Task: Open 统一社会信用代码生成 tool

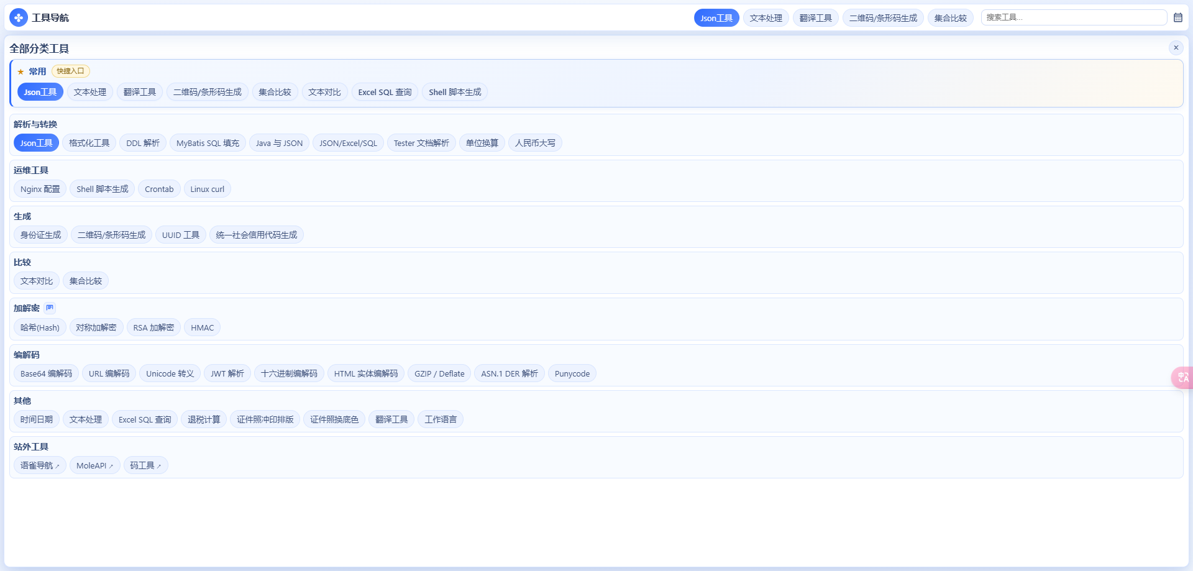Action: coord(257,235)
